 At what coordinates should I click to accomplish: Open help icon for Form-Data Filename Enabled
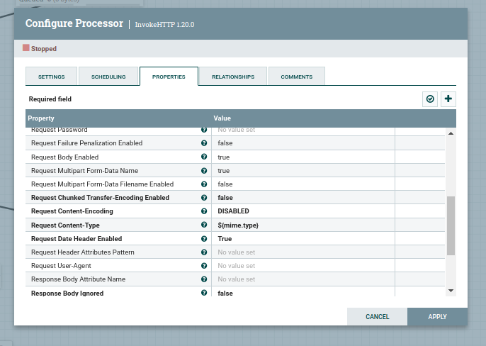[204, 184]
